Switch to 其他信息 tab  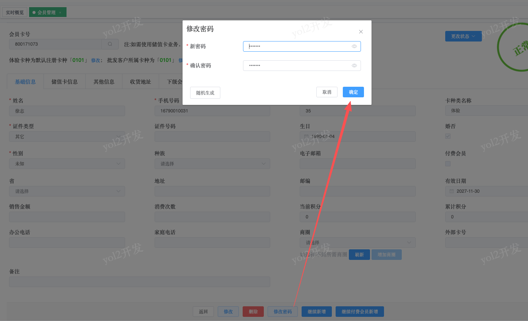(x=104, y=81)
